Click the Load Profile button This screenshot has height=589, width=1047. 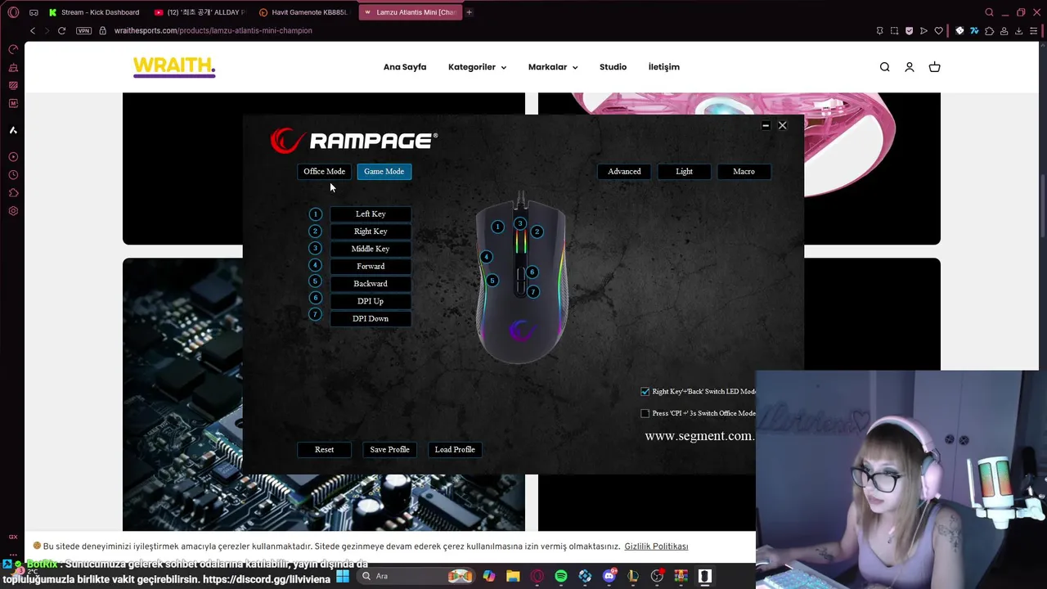455,449
